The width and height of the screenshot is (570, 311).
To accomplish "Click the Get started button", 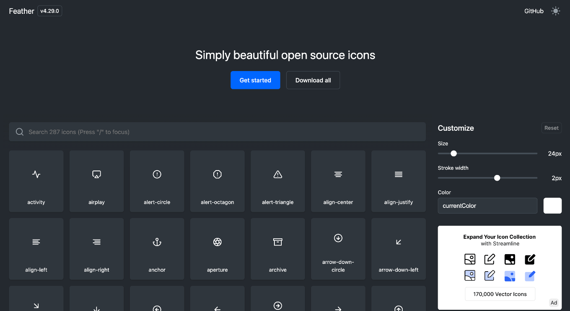I will coord(255,80).
